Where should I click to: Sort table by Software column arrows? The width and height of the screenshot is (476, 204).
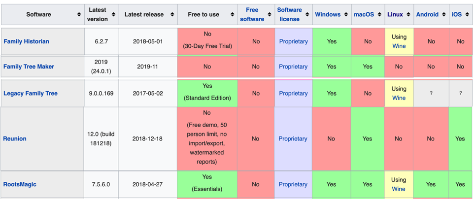tap(79, 15)
